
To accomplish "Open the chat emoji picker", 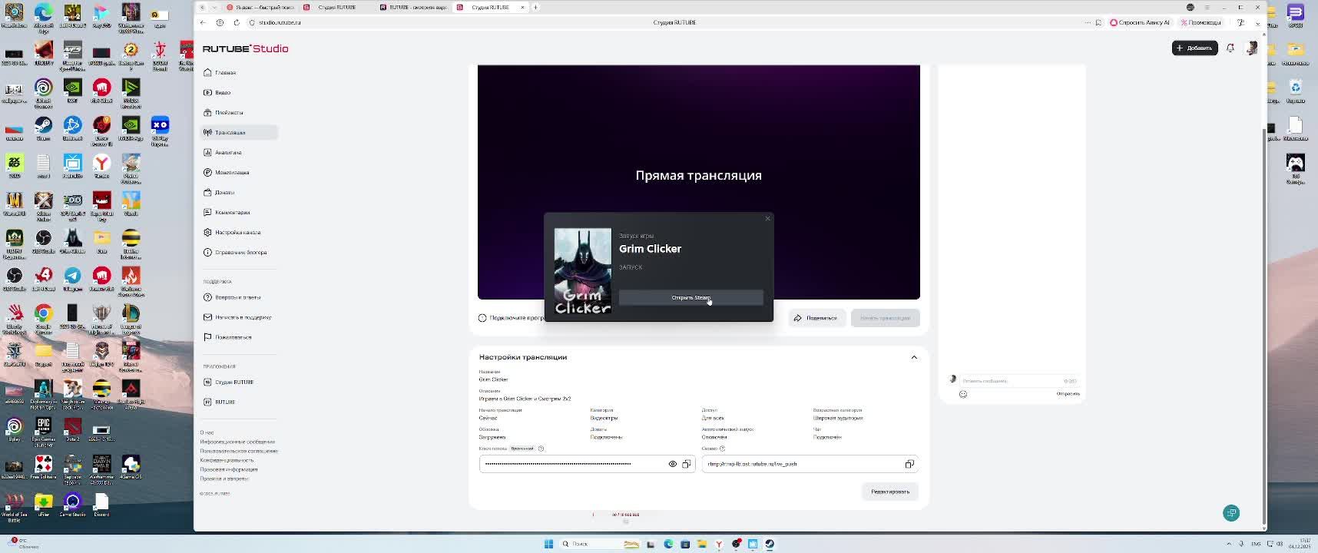I will 963,394.
